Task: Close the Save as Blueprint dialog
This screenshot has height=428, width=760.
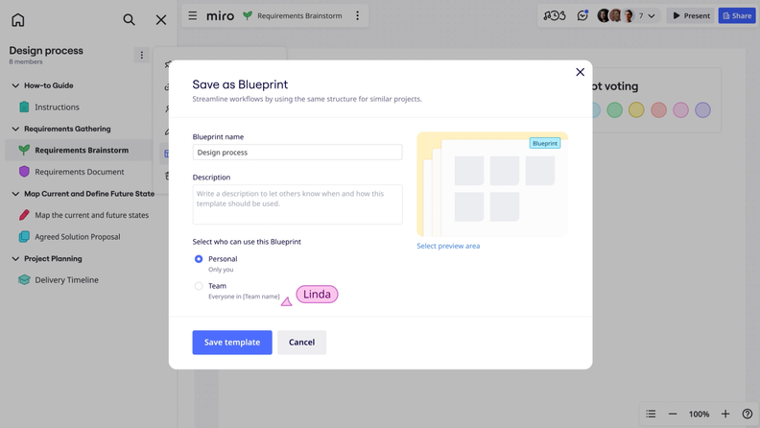Action: [x=580, y=72]
